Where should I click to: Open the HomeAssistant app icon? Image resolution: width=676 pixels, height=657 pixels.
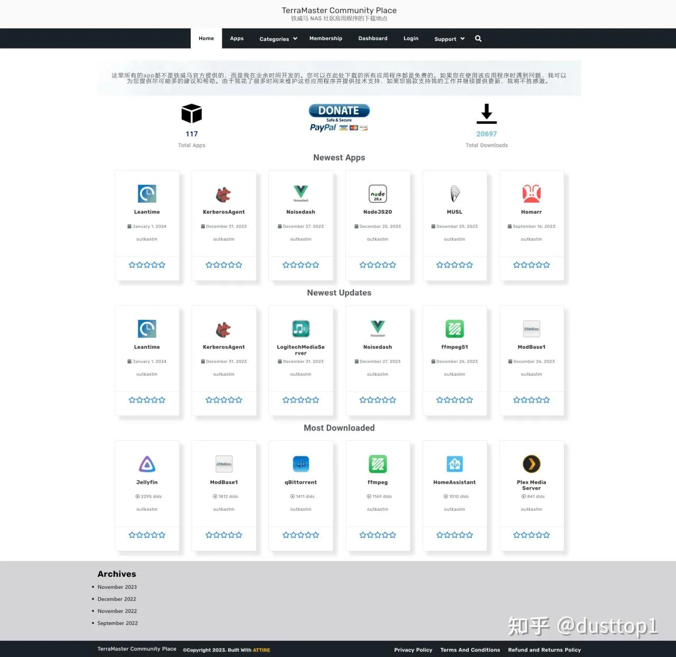point(455,464)
